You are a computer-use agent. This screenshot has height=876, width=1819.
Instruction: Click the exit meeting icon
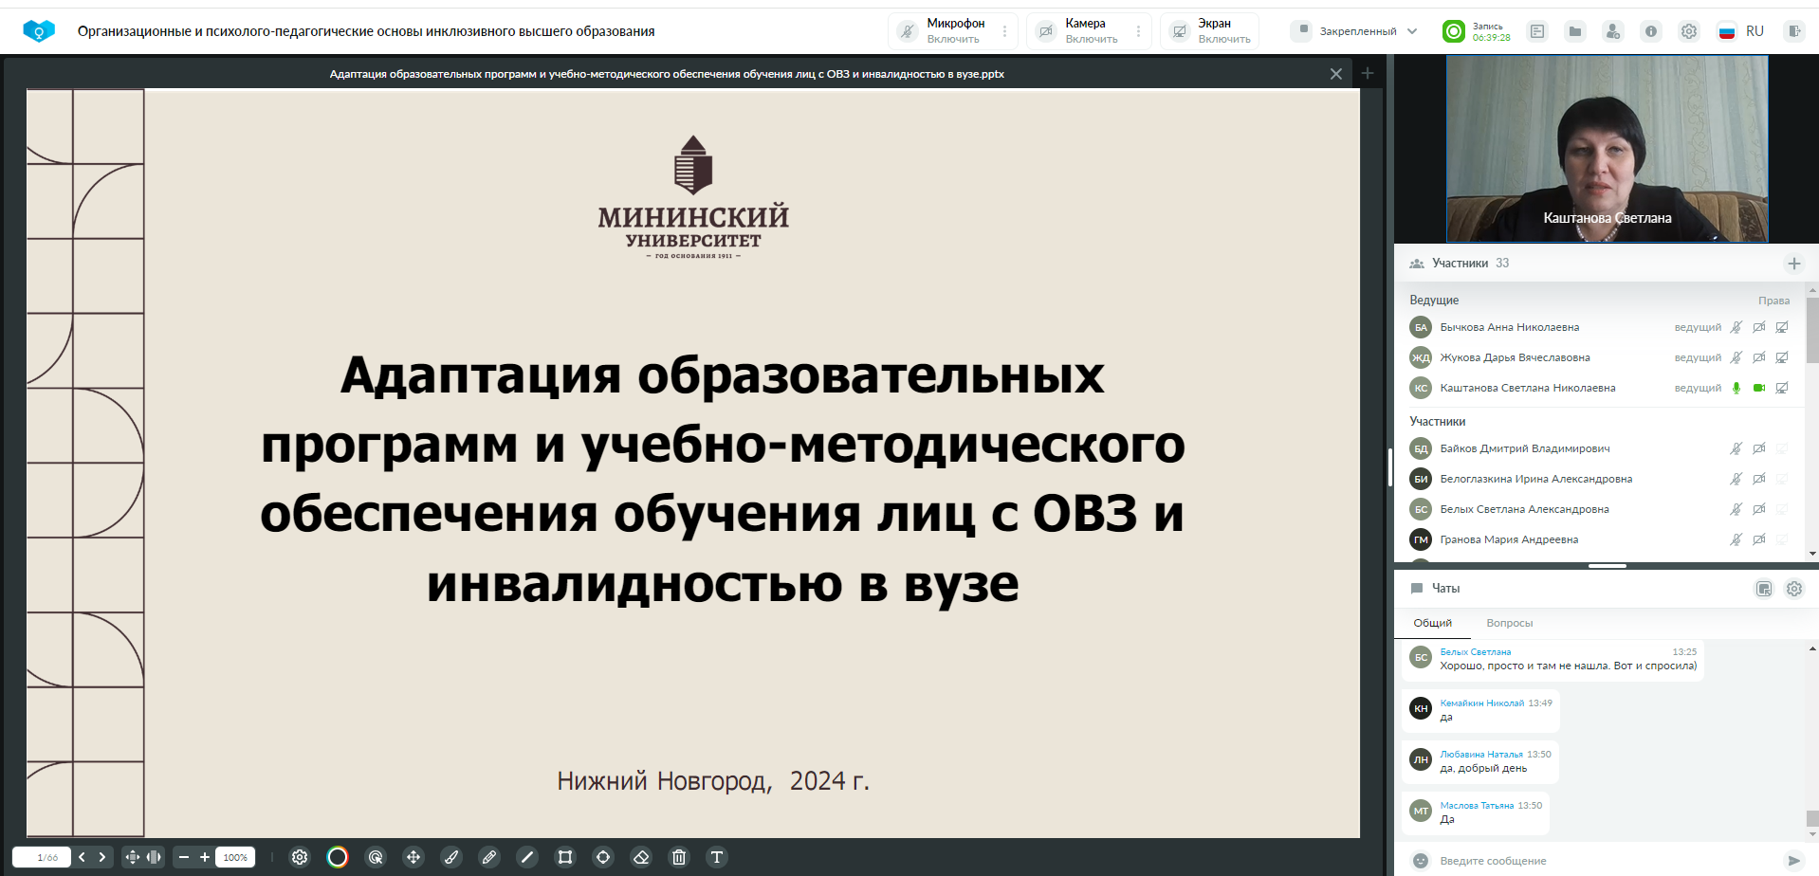1793,31
